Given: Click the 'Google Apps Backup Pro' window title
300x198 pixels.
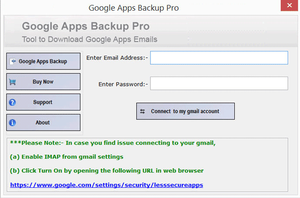Looking at the screenshot, I should click(134, 8).
